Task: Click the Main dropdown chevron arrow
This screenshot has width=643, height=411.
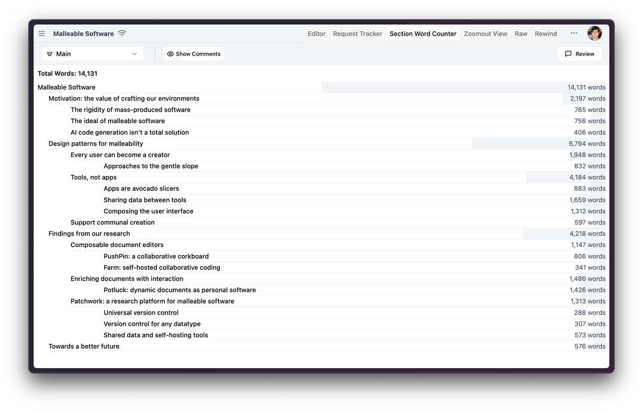Action: (135, 54)
